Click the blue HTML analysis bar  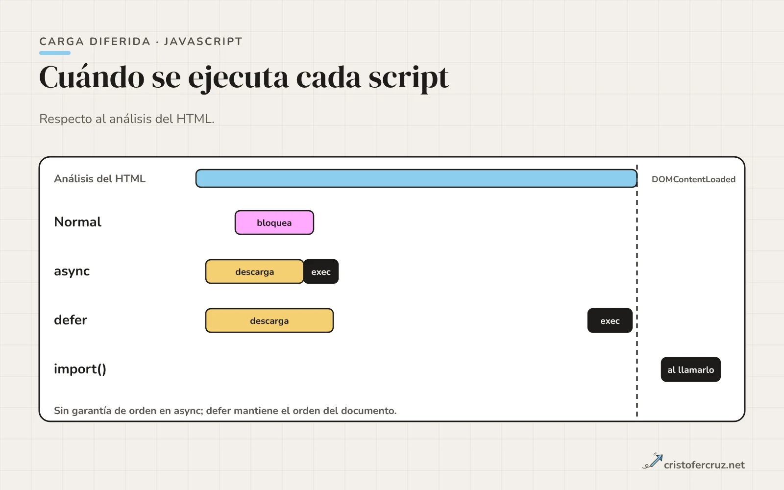coord(416,178)
